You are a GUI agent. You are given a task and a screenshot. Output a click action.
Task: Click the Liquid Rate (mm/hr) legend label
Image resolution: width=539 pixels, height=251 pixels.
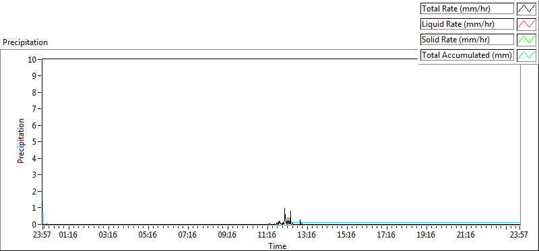[467, 24]
